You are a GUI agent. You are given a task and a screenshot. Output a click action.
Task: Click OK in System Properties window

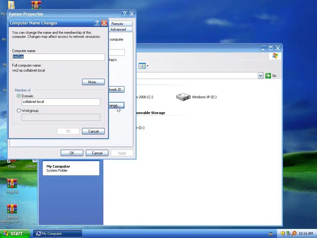[72, 153]
